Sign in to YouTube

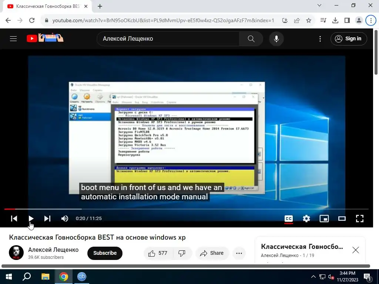pyautogui.click(x=349, y=38)
